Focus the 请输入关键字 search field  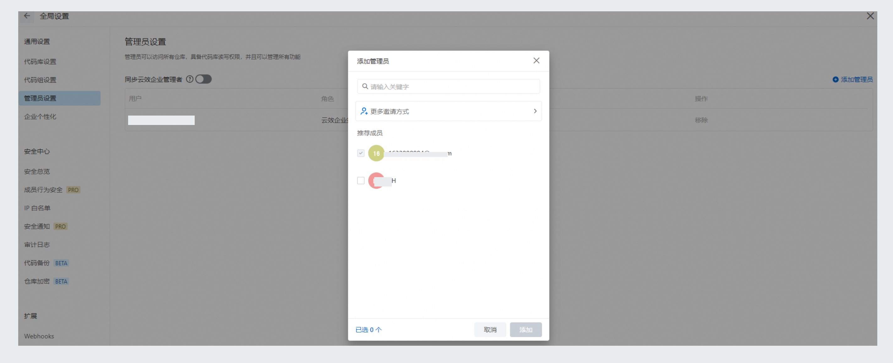pyautogui.click(x=448, y=86)
